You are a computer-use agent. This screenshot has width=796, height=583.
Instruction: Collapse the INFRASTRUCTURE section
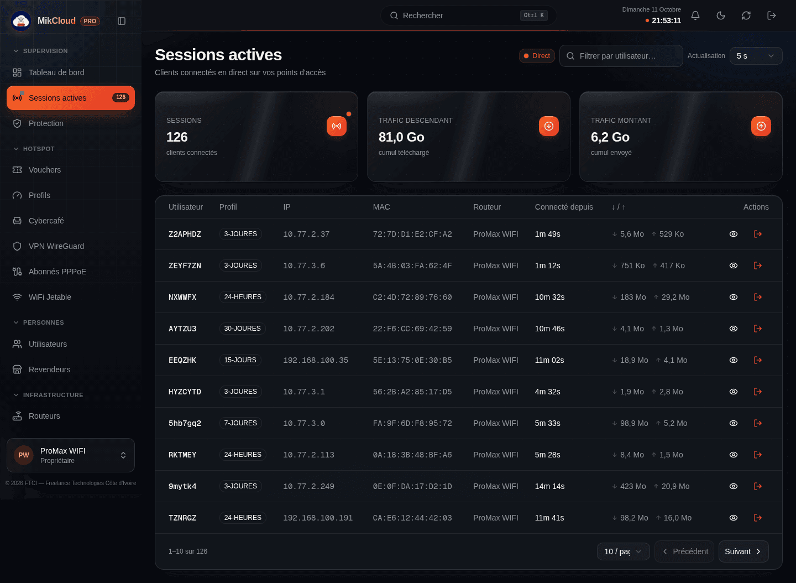(48, 395)
